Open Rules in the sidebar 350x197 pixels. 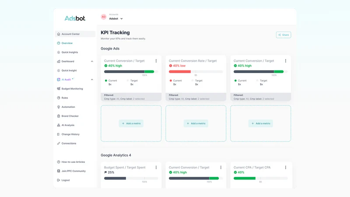click(65, 98)
